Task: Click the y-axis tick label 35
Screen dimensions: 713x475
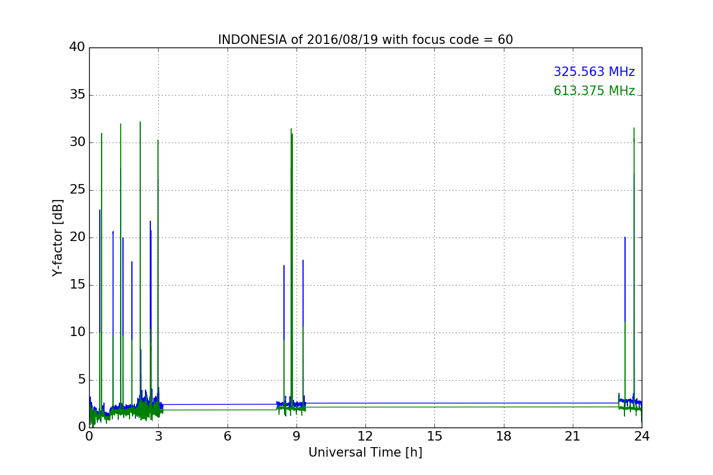Action: [77, 95]
